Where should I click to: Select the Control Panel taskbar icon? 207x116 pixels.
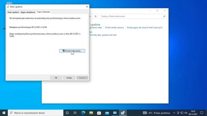[115, 113]
